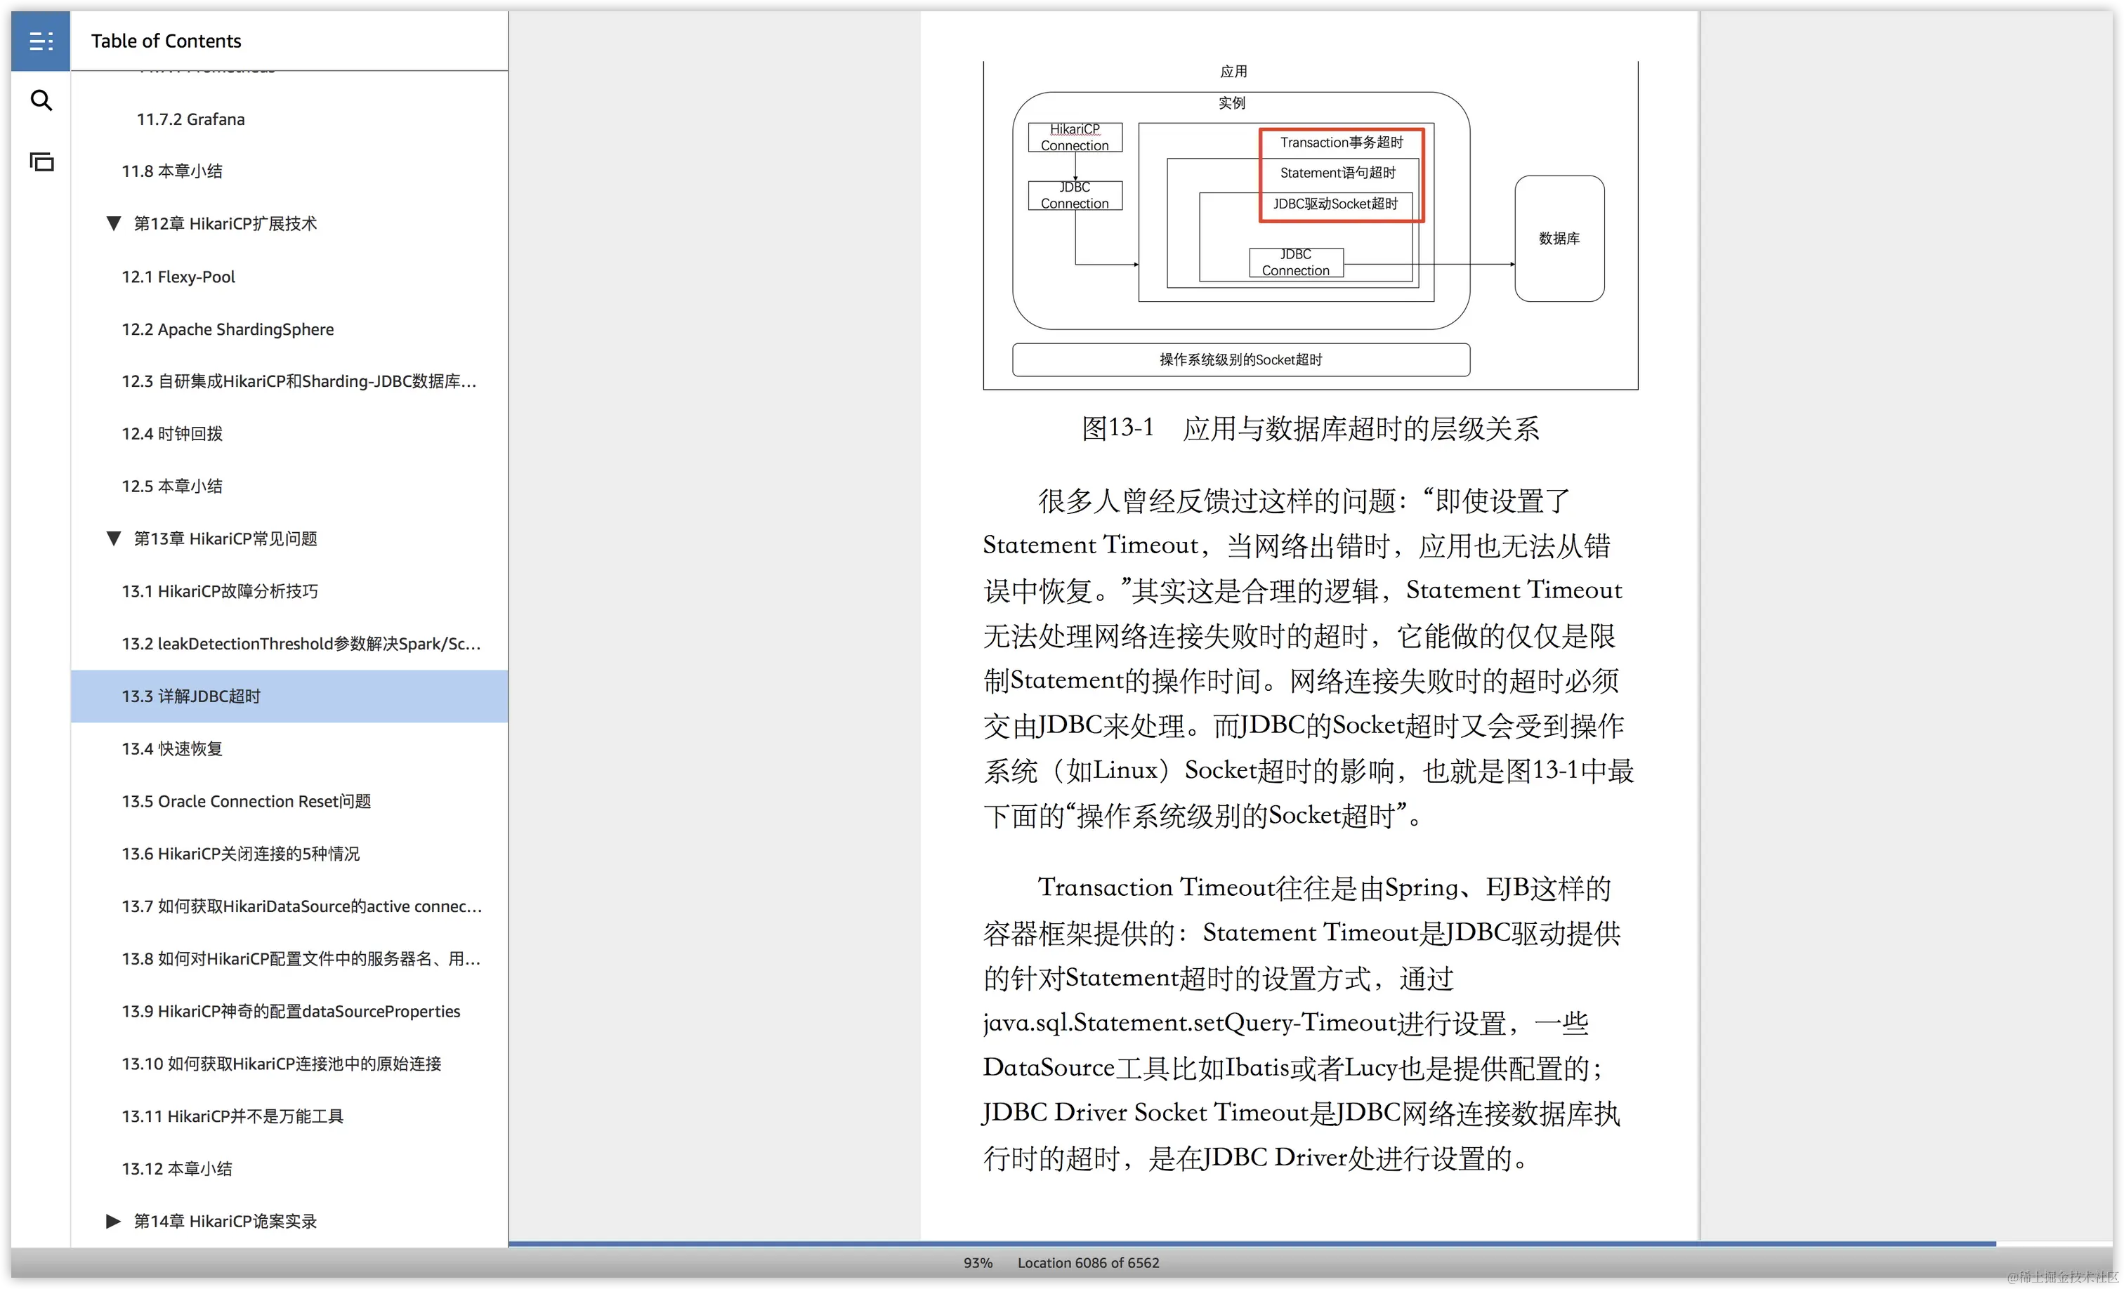The height and width of the screenshot is (1289, 2124).
Task: Click the 图13-1 timeout hierarchy diagram
Action: coord(1309,224)
